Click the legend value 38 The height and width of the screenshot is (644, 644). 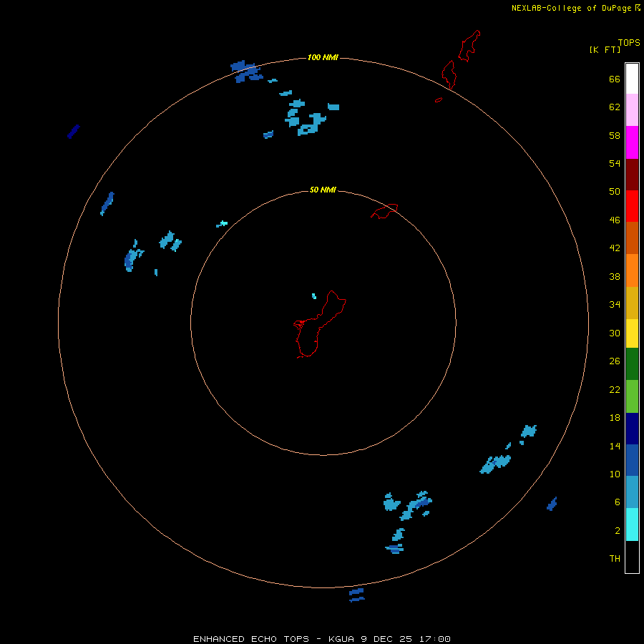pos(615,277)
